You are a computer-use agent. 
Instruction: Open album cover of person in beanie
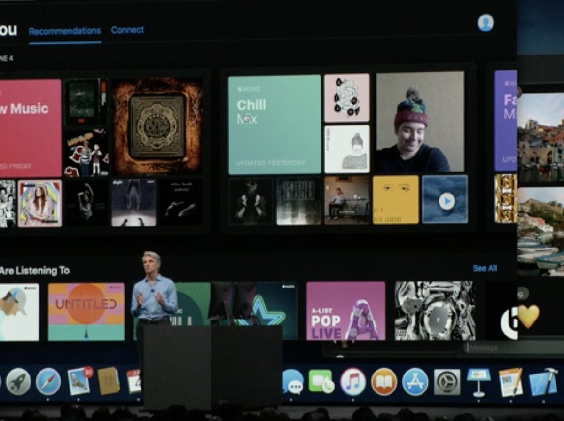coord(420,122)
